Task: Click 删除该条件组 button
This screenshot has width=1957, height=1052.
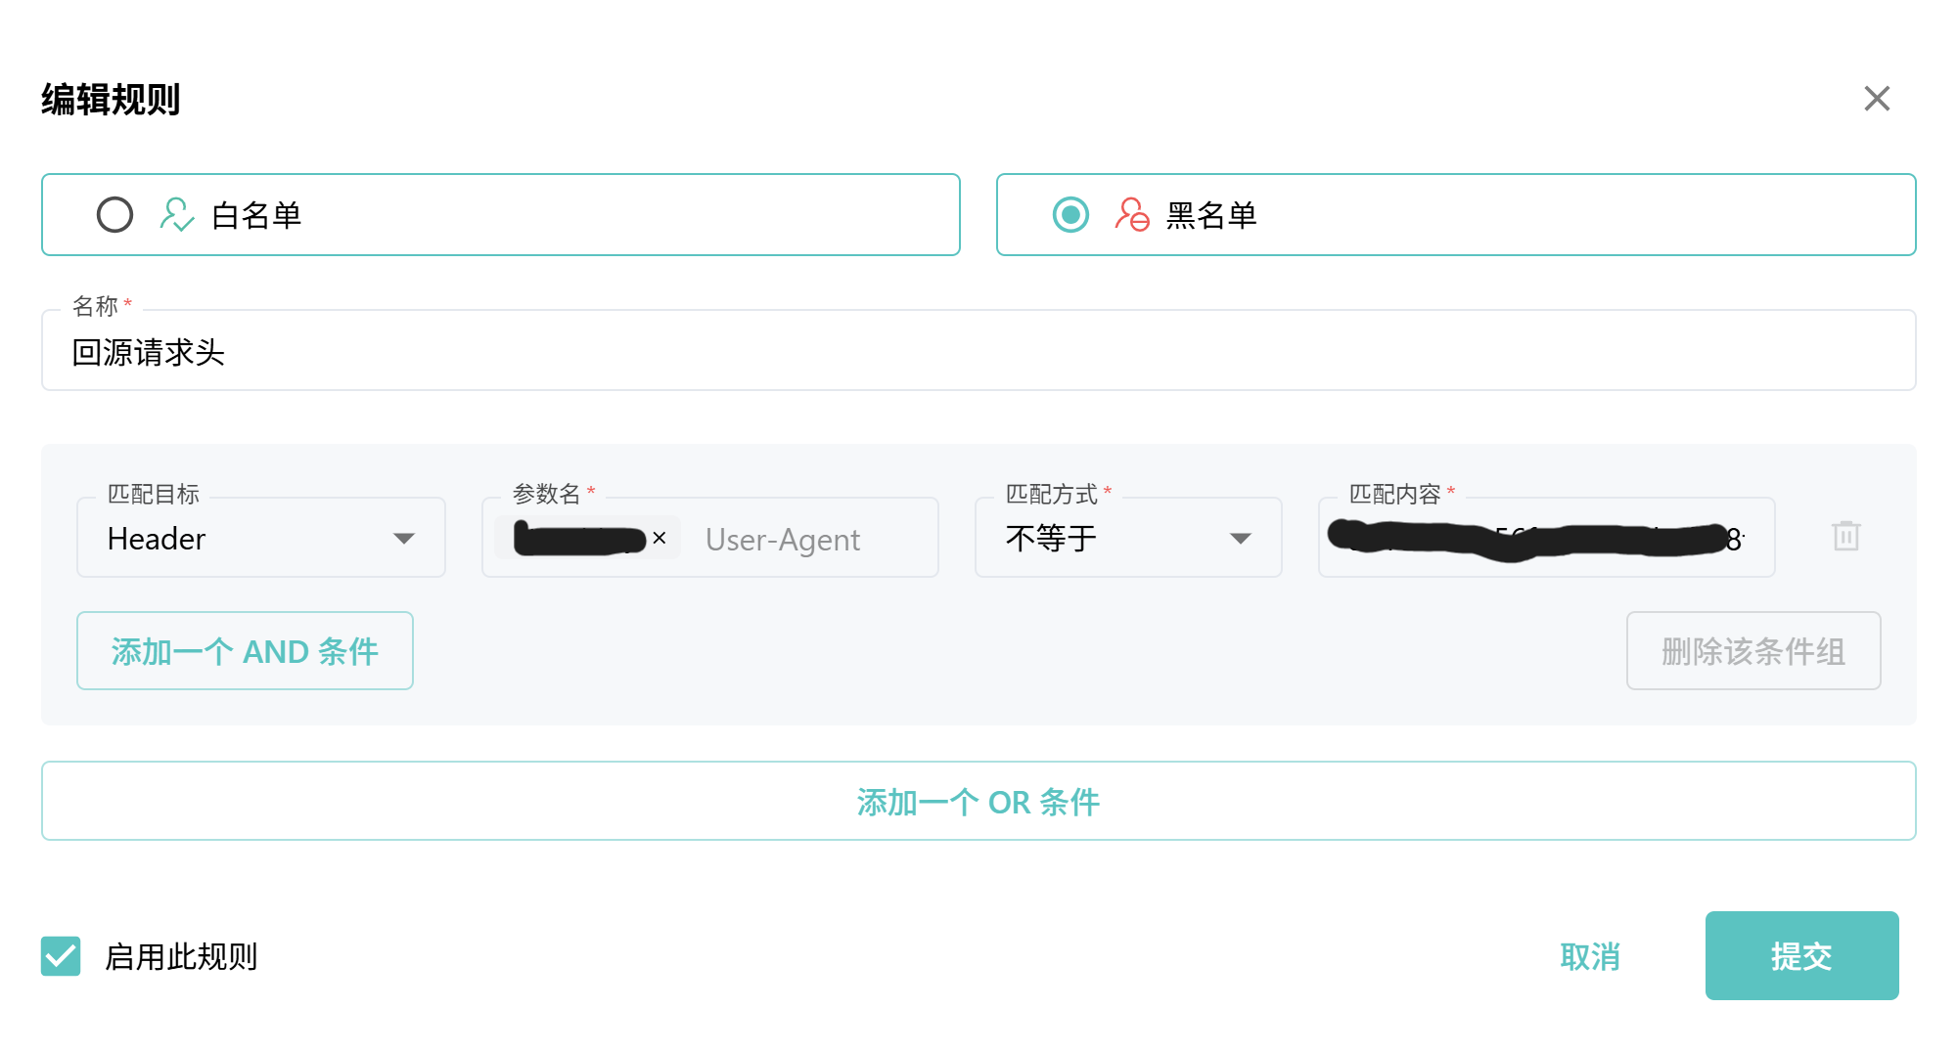Action: click(1752, 651)
